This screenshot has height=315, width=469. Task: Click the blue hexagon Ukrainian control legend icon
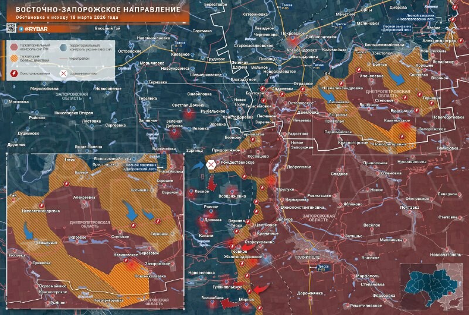pos(63,46)
